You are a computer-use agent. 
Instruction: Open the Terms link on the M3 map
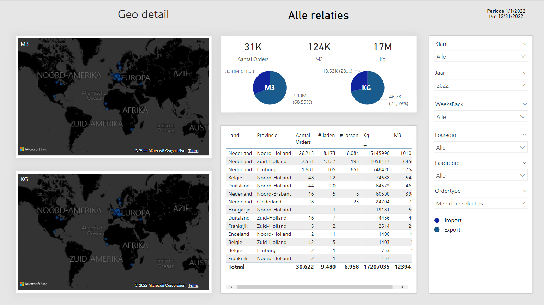(193, 151)
